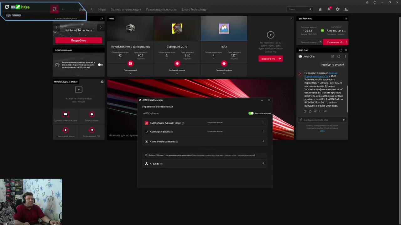This screenshot has height=225, width=401.
Task: Open favorites star icon in top bar
Action: tap(320, 9)
